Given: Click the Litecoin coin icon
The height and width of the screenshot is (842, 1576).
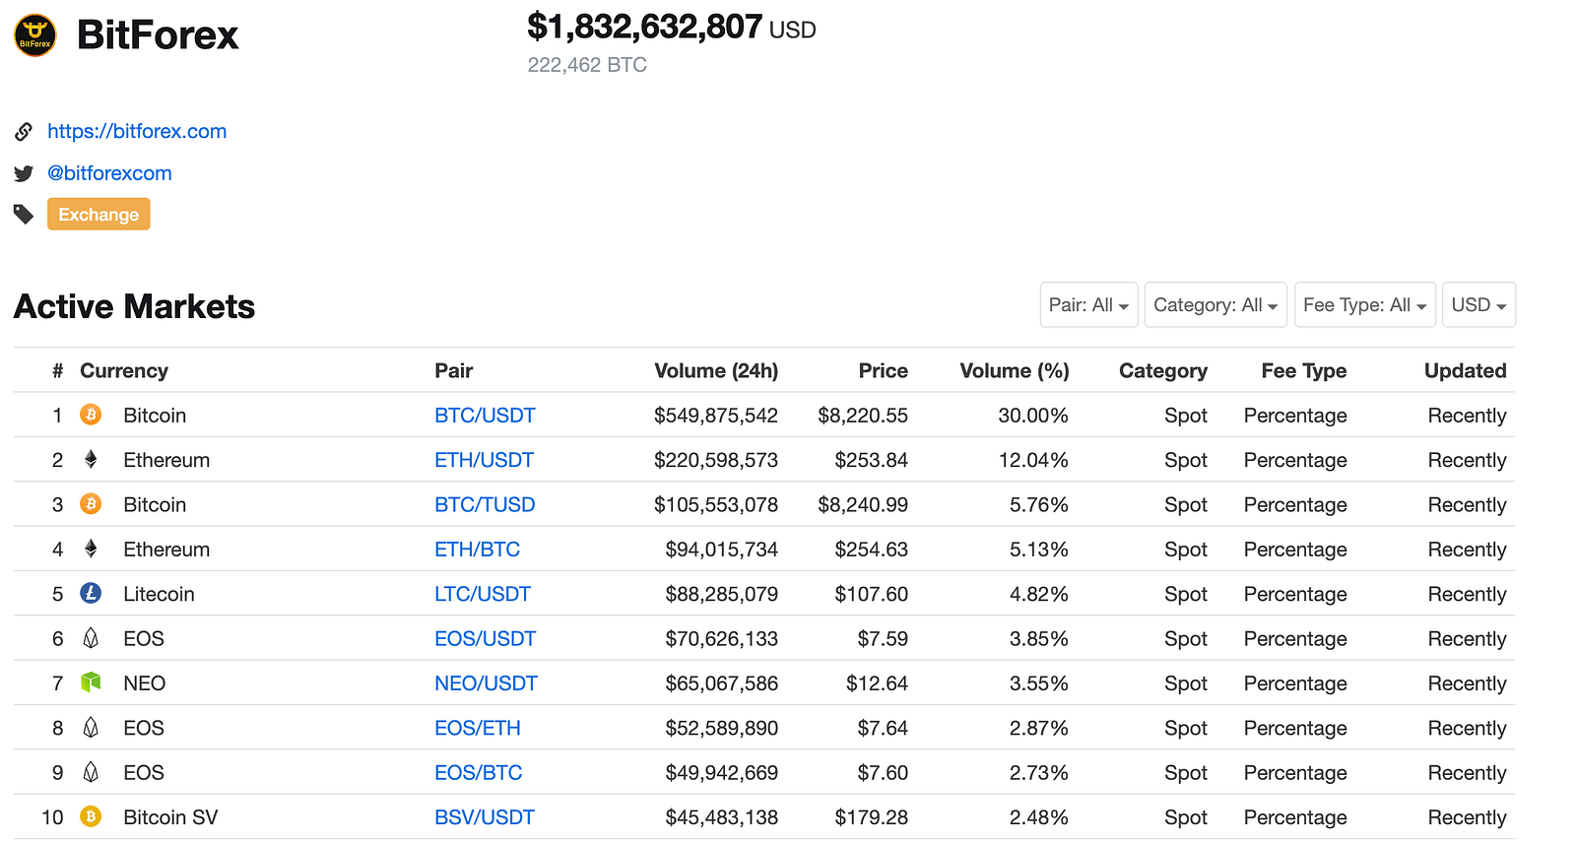Looking at the screenshot, I should click(x=91, y=594).
